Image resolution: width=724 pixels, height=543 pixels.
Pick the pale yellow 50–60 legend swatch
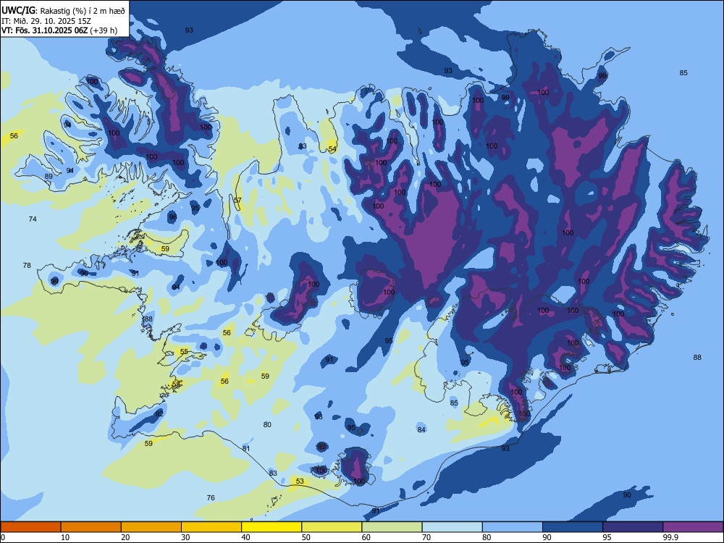(x=332, y=527)
